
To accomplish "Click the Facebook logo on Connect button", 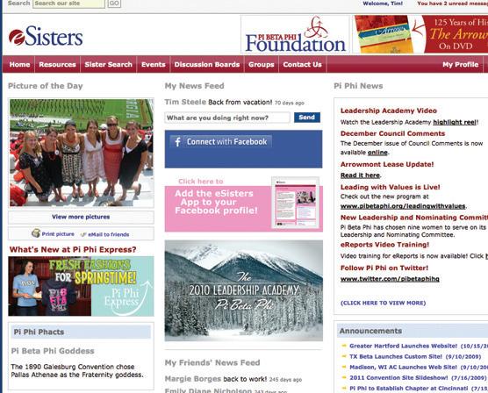I will [177, 142].
